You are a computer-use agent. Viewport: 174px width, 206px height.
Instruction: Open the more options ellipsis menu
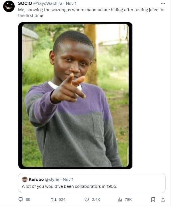pyautogui.click(x=163, y=3)
